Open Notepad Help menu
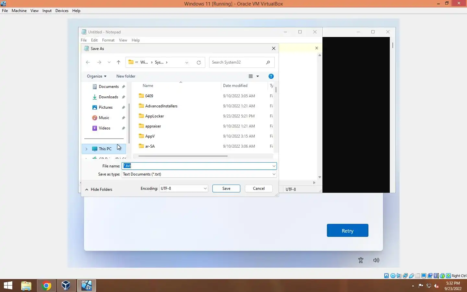The height and width of the screenshot is (292, 467). pyautogui.click(x=136, y=40)
